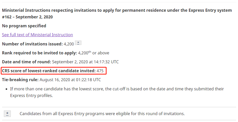Click the bullet point marker before "If more than one"

6,89
